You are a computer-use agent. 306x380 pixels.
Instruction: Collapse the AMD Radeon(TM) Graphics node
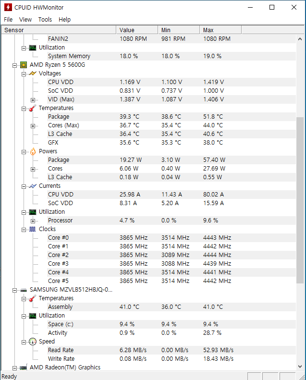tap(14, 368)
